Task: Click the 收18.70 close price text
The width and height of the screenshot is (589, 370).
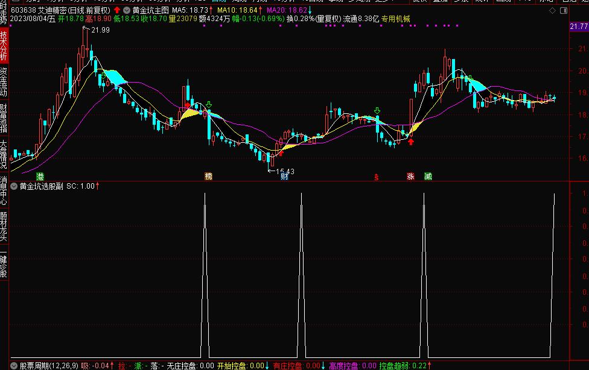Action: 154,19
